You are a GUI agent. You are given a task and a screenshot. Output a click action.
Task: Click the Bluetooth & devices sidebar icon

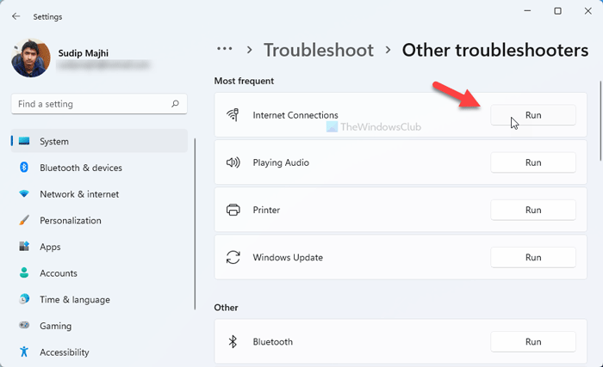pos(24,168)
